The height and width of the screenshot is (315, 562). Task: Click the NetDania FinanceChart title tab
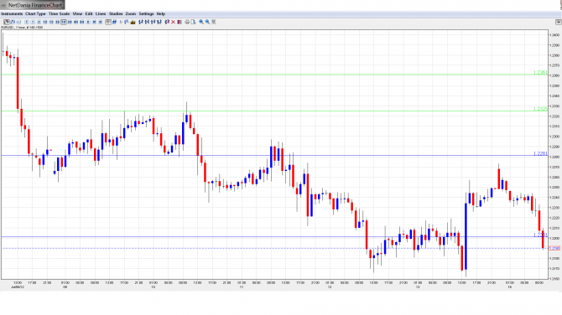(x=32, y=5)
